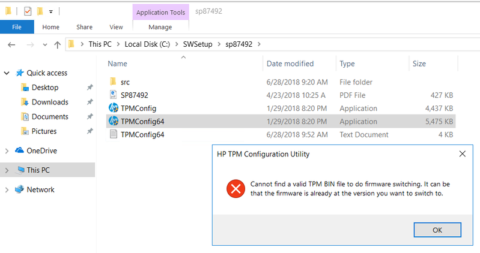The width and height of the screenshot is (480, 253).
Task: Click OK in HP TPM Configuration dialog
Action: 437,230
